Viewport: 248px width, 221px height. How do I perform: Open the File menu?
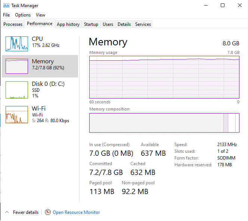click(x=6, y=15)
